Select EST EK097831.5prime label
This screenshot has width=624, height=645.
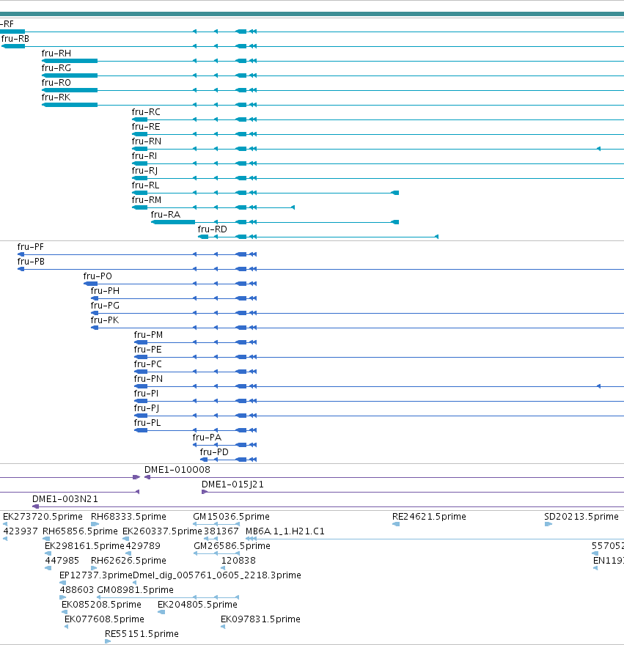(260, 619)
